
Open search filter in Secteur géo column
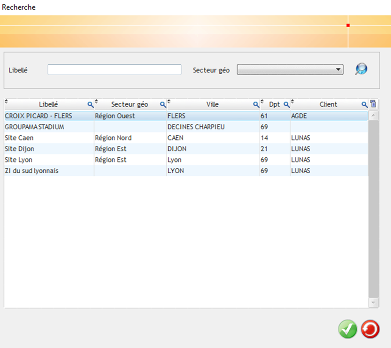(163, 104)
